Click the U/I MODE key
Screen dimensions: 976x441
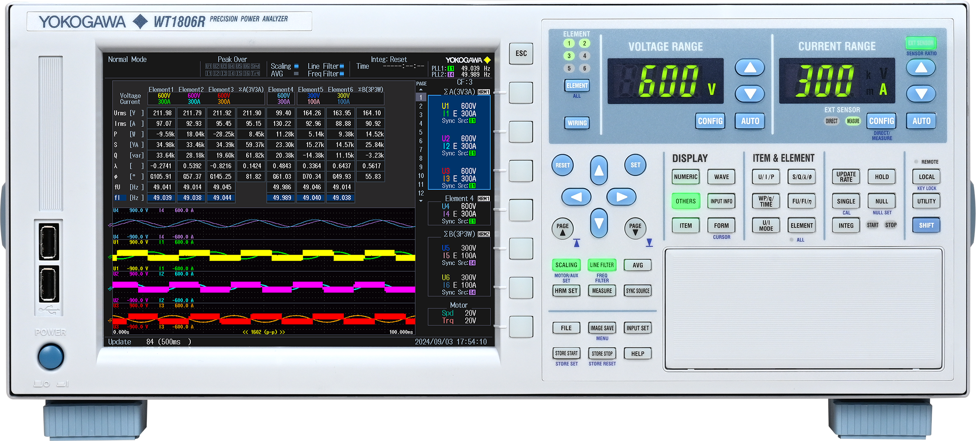pos(766,225)
